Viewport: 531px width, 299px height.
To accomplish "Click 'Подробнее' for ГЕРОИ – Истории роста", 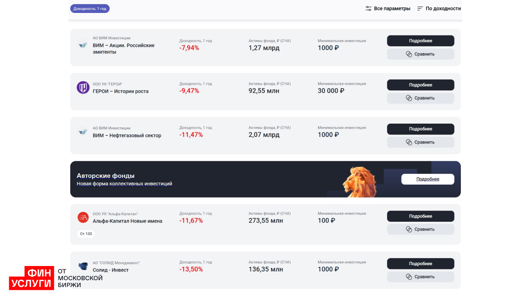I will click(420, 85).
